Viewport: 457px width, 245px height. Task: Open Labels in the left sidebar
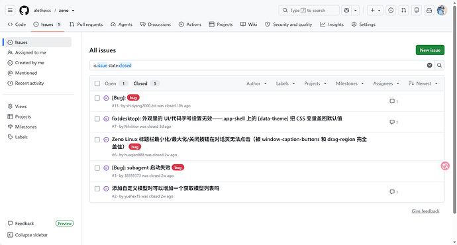(38, 137)
